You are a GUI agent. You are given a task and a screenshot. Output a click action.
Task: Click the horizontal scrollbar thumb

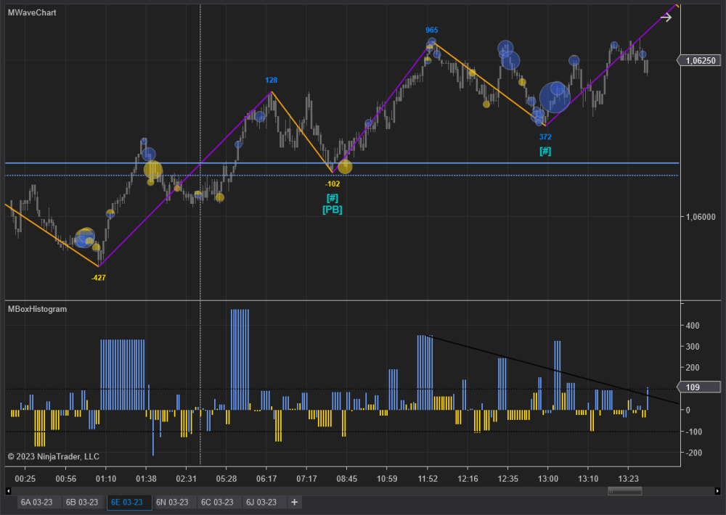[x=624, y=491]
